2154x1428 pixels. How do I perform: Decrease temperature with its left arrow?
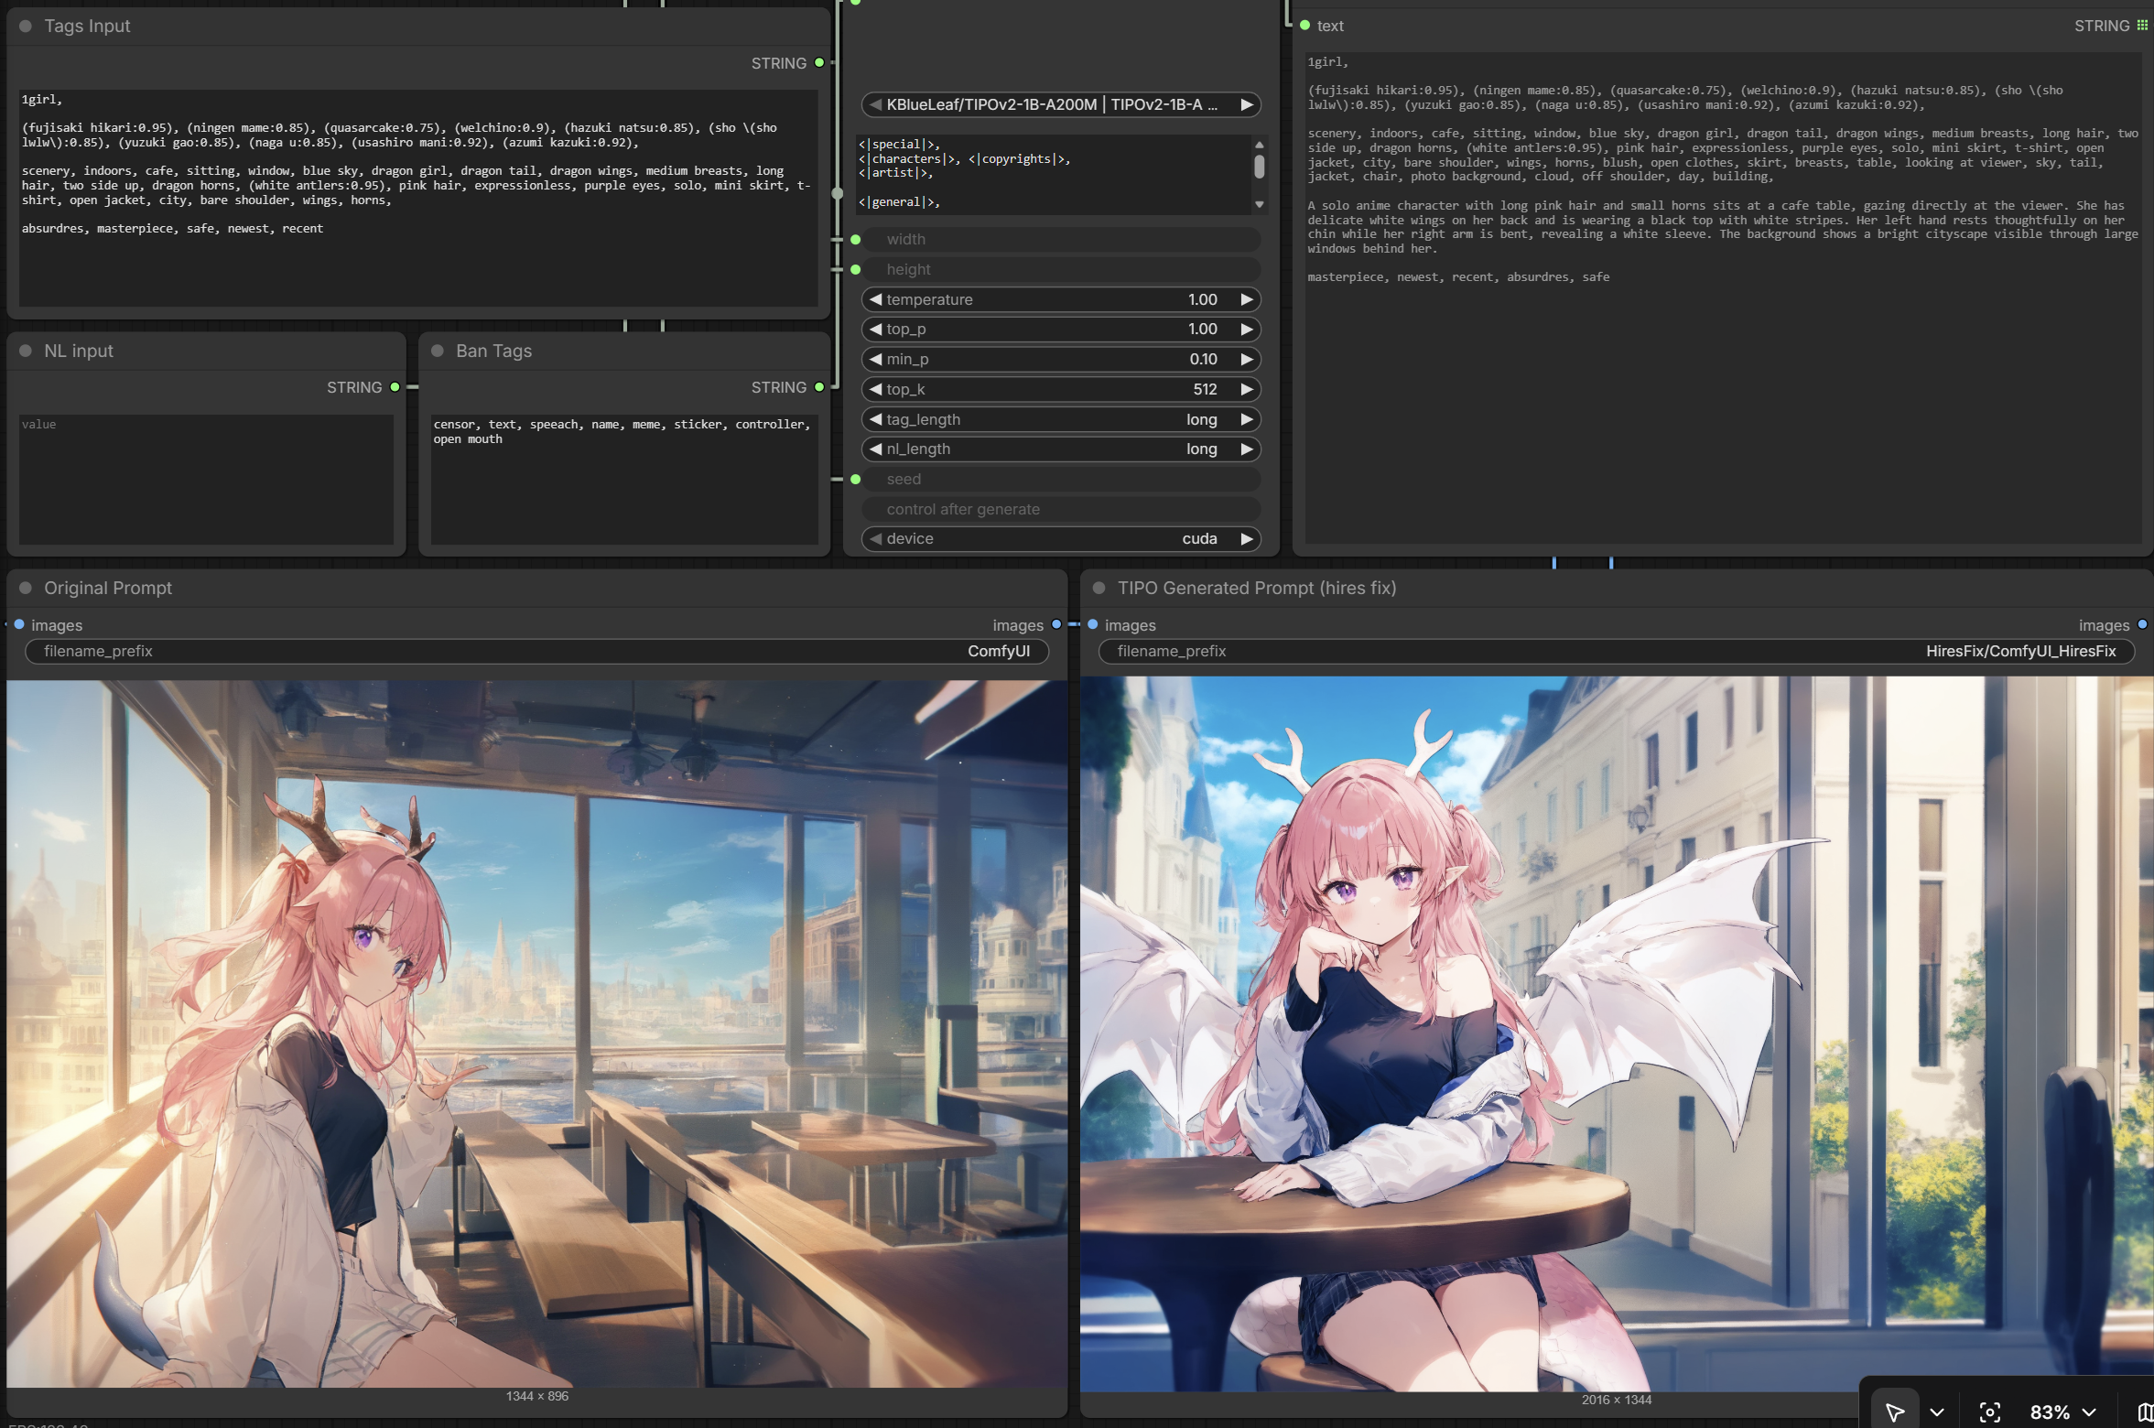pos(876,299)
